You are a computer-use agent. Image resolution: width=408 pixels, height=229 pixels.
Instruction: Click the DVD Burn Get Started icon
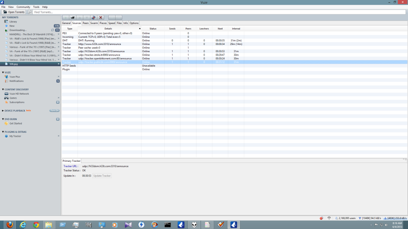click(x=6, y=123)
